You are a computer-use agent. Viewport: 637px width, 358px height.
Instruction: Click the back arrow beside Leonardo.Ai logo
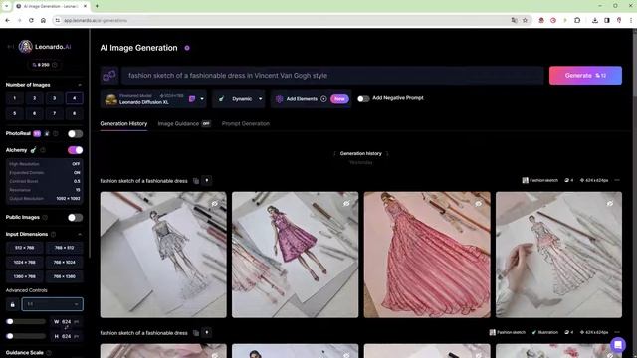(x=11, y=47)
